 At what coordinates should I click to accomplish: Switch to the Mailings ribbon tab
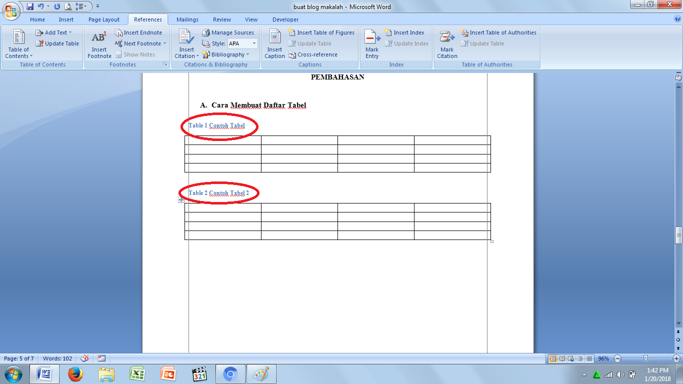[x=187, y=19]
